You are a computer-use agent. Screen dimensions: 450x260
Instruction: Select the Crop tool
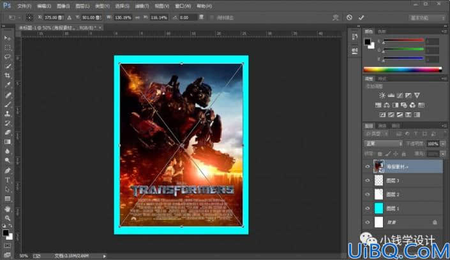coord(8,76)
